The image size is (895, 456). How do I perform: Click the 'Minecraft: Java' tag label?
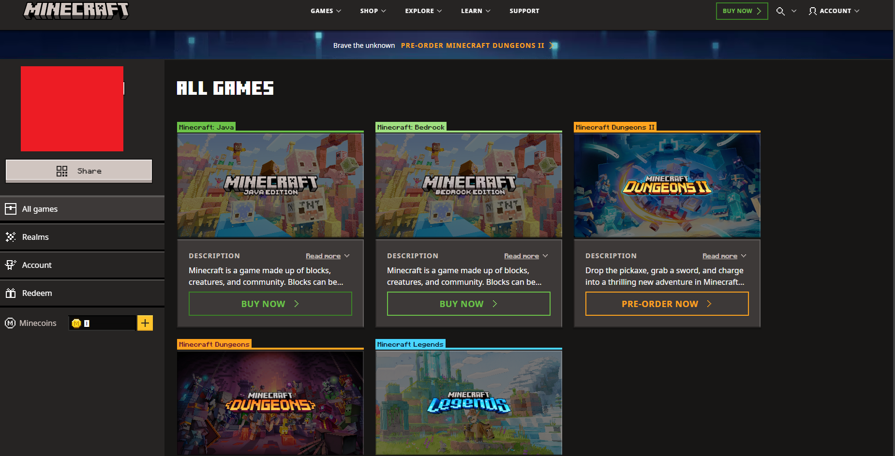tap(207, 127)
